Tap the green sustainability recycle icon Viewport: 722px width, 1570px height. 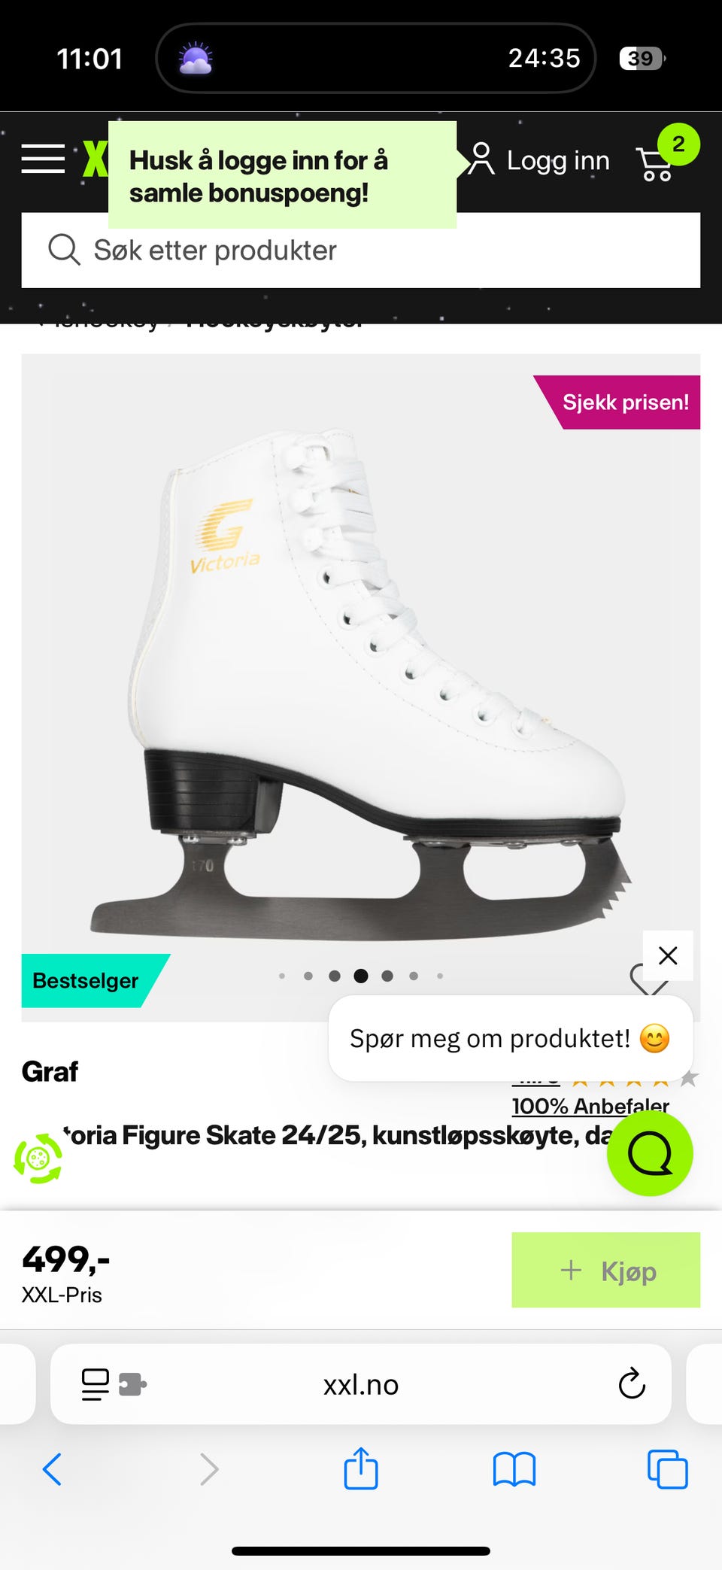[38, 1159]
